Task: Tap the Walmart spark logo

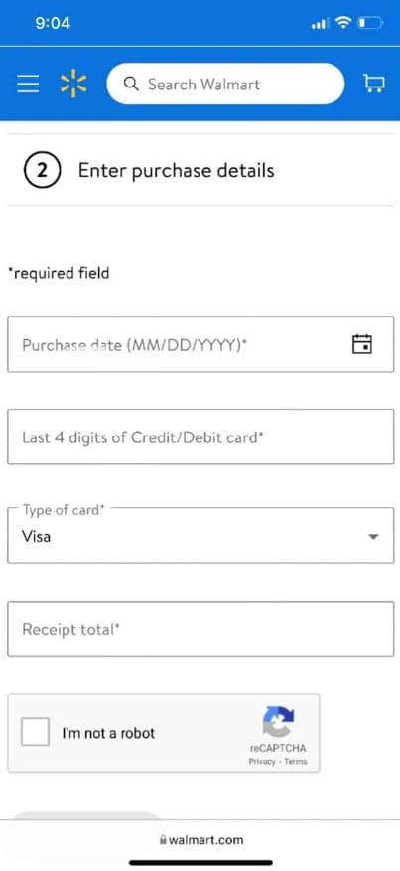Action: [73, 84]
